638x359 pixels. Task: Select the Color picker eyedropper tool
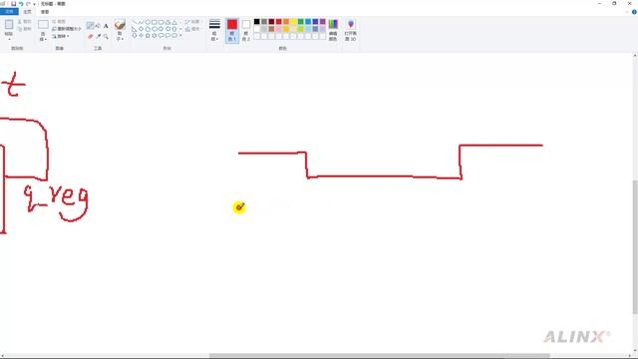[x=98, y=36]
